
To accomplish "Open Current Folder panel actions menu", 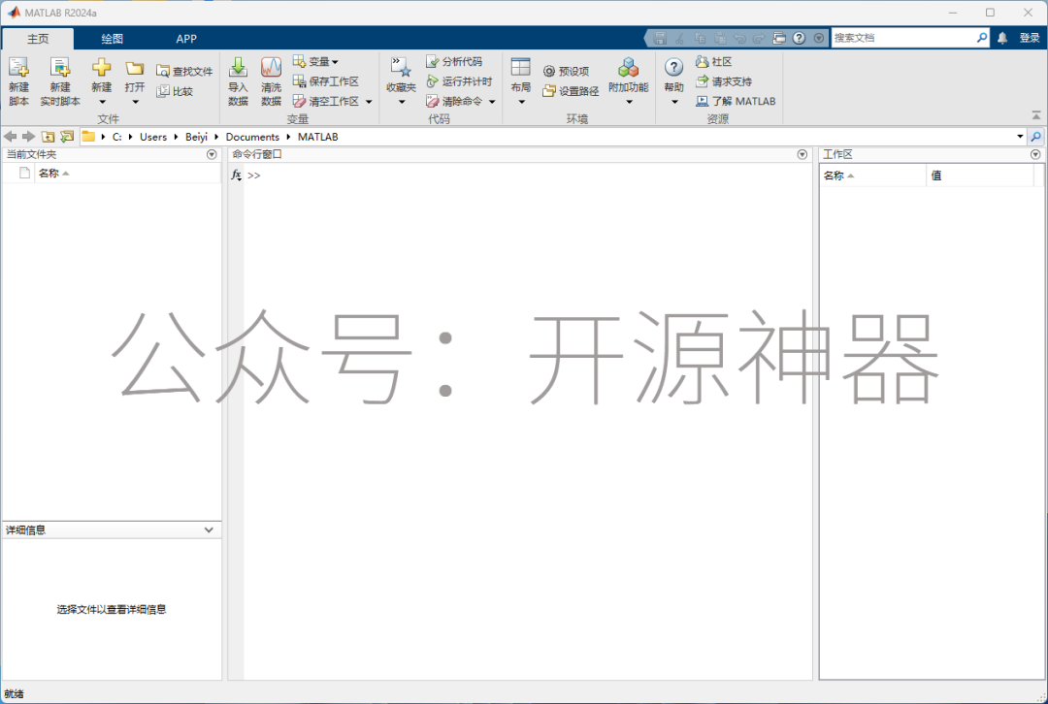I will coord(212,154).
